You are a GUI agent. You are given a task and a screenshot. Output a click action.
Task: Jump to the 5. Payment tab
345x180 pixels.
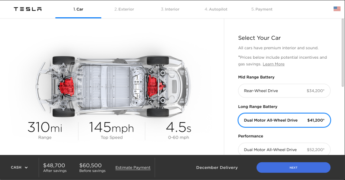(x=262, y=9)
